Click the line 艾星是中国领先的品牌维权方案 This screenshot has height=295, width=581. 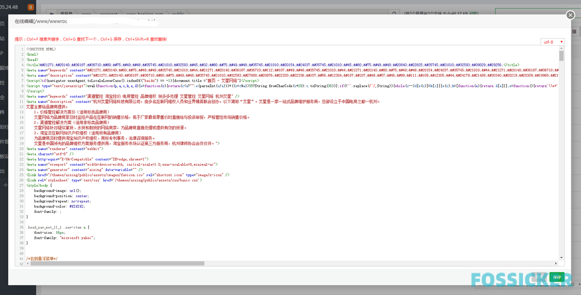coord(127,143)
